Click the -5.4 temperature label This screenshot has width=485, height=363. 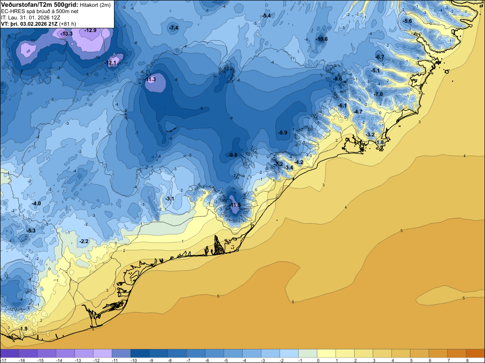266,16
